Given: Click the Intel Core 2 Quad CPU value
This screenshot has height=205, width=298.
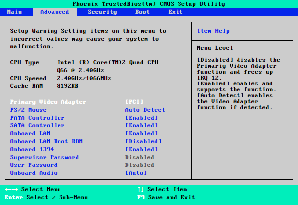Looking at the screenshot, I should [108, 66].
